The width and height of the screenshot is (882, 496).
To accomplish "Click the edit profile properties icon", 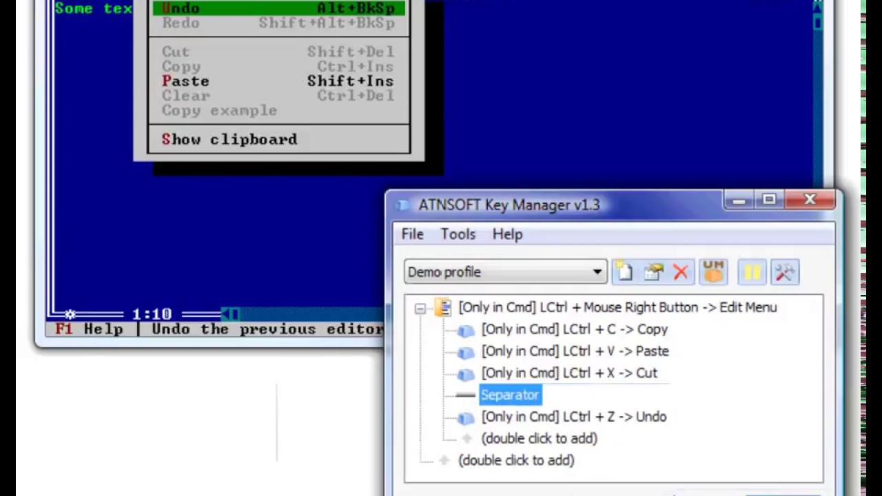I will click(653, 271).
